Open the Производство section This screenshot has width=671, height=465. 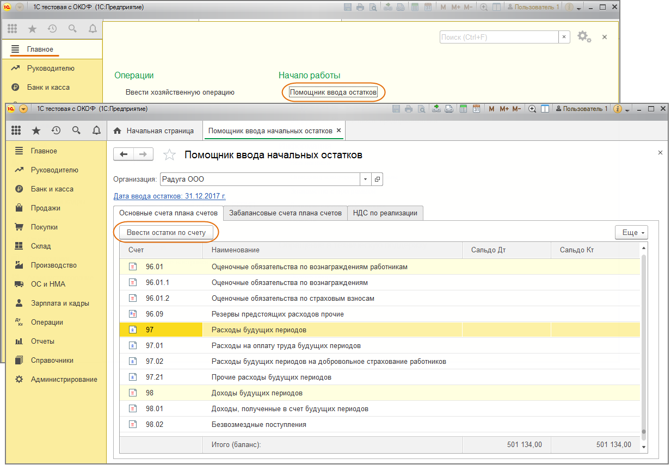53,265
